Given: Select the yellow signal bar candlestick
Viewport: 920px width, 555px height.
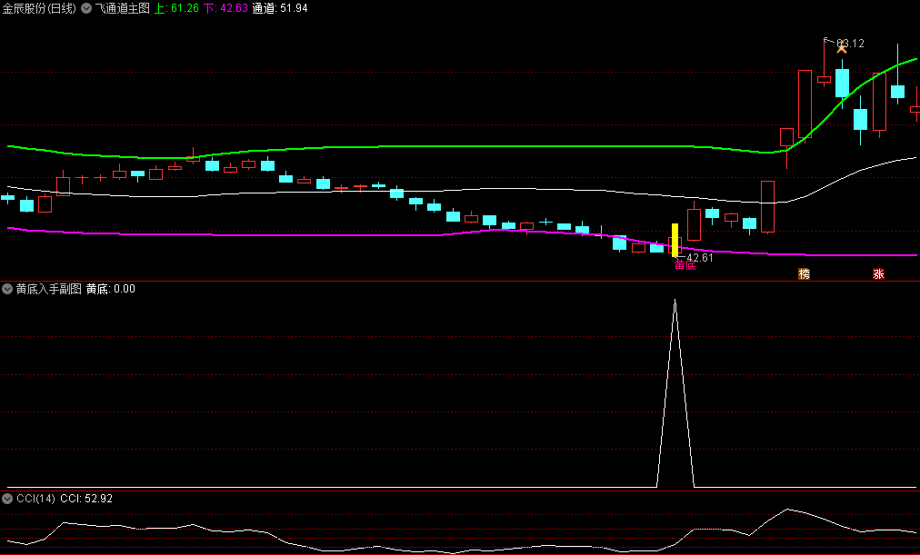Looking at the screenshot, I should click(675, 240).
